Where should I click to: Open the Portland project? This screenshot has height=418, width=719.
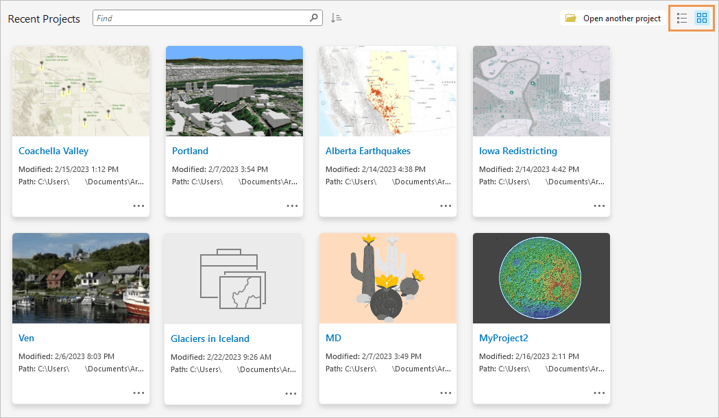click(x=190, y=151)
